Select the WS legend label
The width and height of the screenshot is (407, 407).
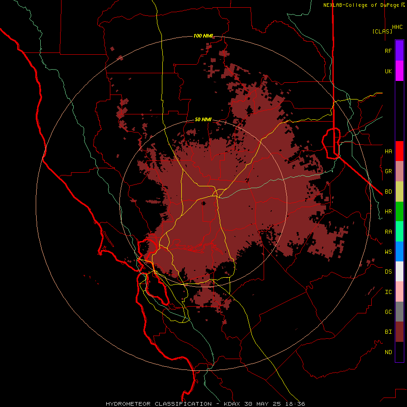click(x=388, y=251)
